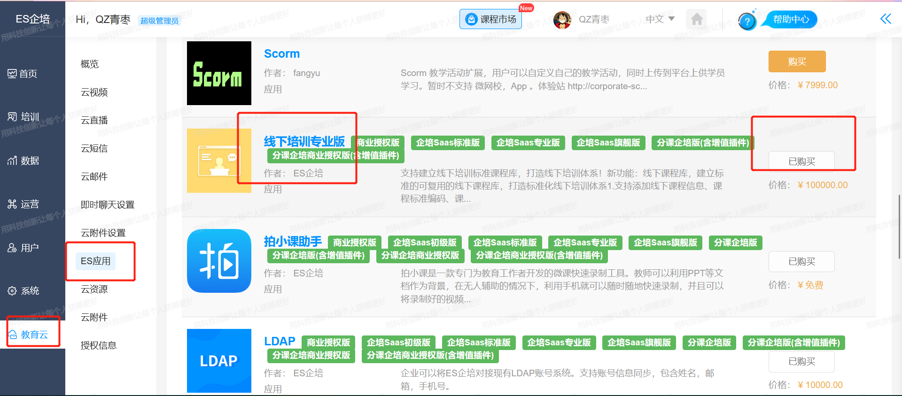Go to 首页 in the sidebar
The height and width of the screenshot is (396, 902).
pyautogui.click(x=23, y=74)
